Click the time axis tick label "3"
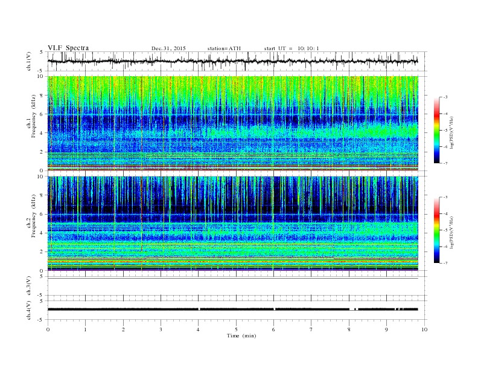 pos(161,329)
